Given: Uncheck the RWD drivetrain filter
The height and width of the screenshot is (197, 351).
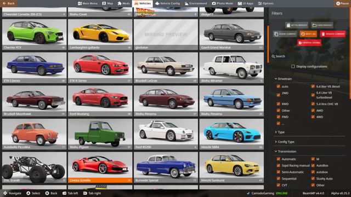Looking at the screenshot, I should (x=278, y=104).
